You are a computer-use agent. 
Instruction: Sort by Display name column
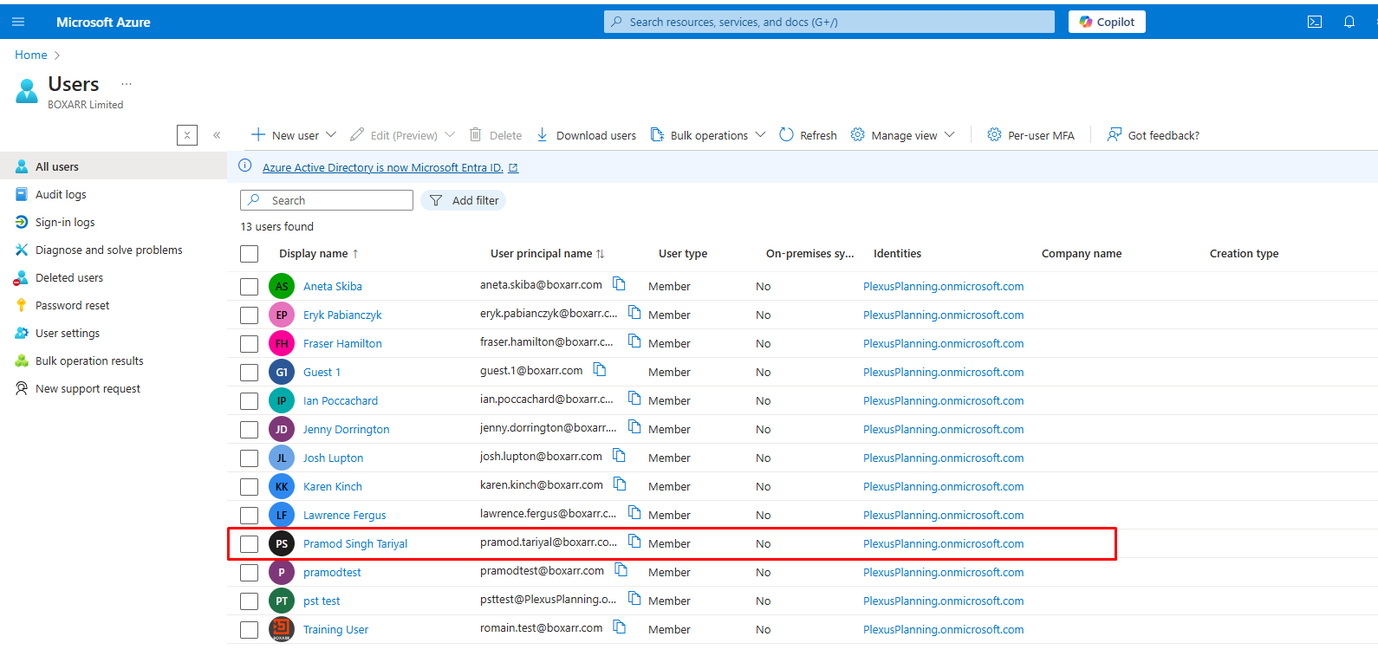coord(319,254)
